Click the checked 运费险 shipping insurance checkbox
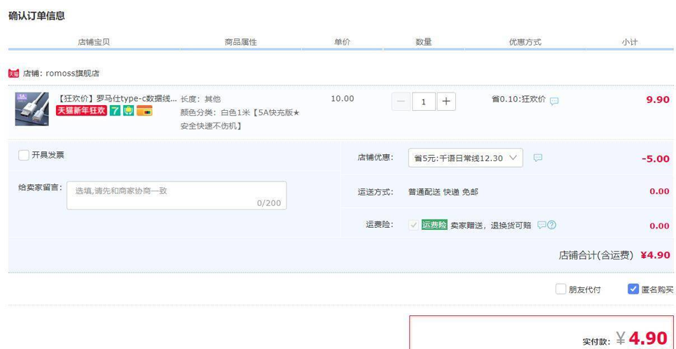The image size is (676, 349). (413, 225)
